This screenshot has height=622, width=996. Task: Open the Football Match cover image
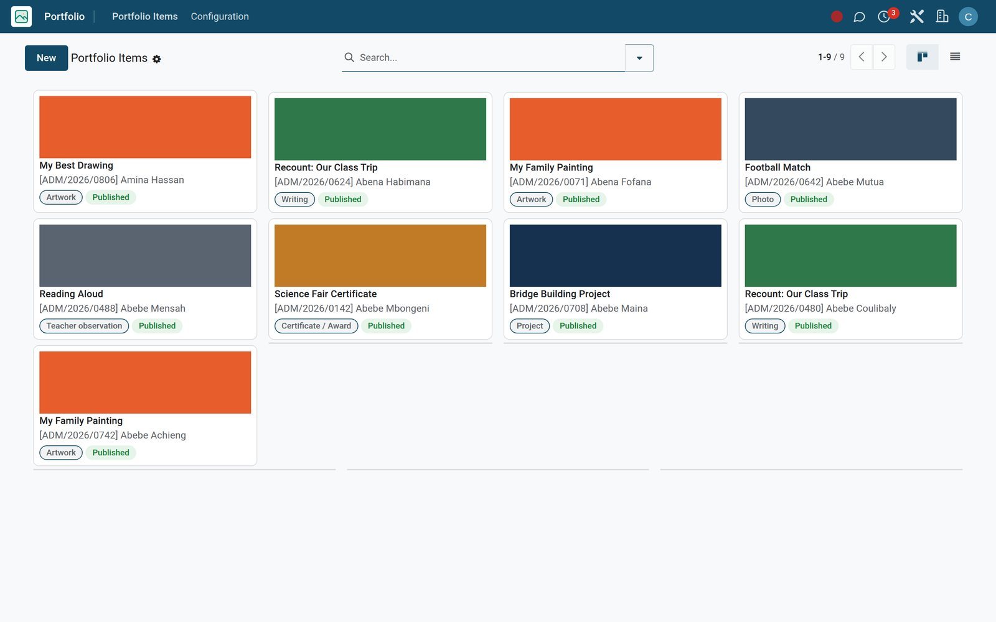coord(850,129)
